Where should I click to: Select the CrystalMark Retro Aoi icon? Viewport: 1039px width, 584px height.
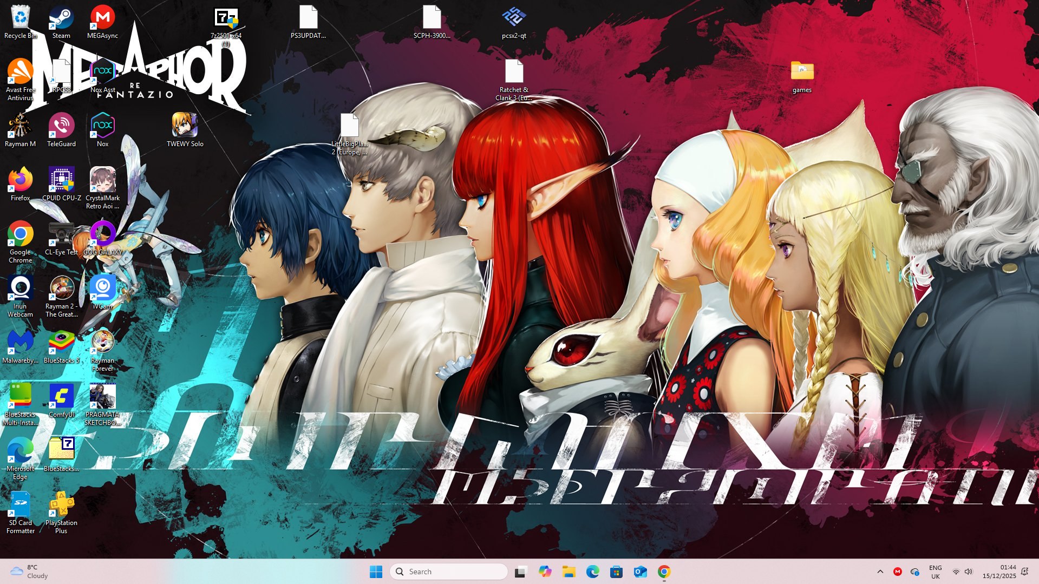click(x=102, y=188)
